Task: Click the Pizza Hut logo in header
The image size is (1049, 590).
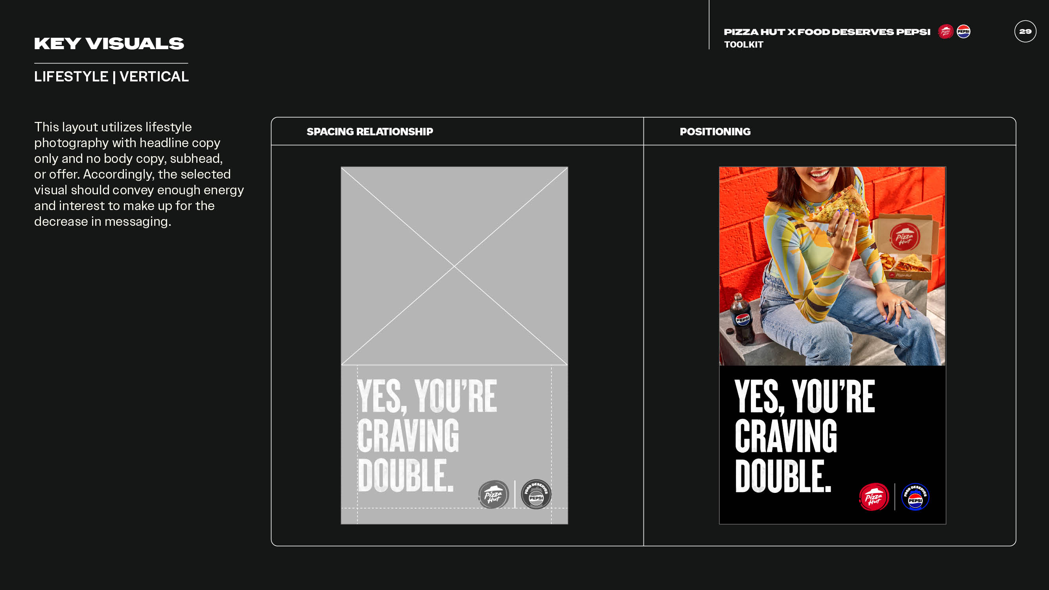Action: pyautogui.click(x=946, y=31)
